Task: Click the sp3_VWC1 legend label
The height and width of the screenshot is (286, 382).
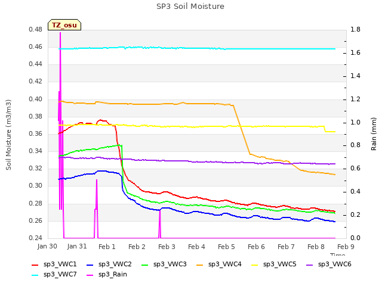Action: 60,264
